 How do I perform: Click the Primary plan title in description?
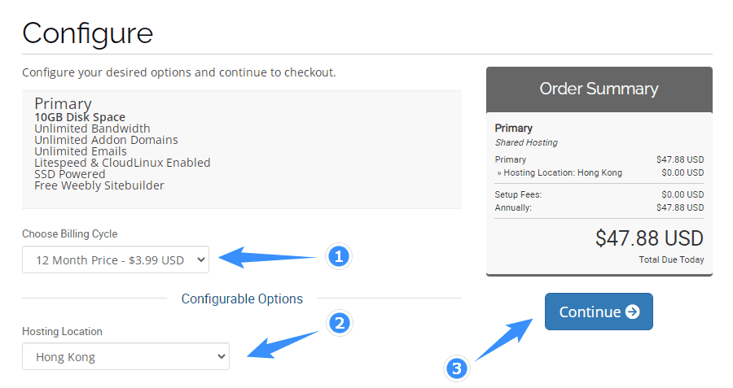coord(63,103)
